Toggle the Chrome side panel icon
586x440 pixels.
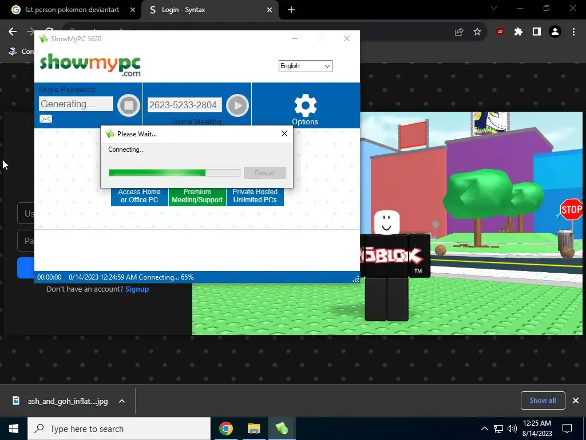537,32
